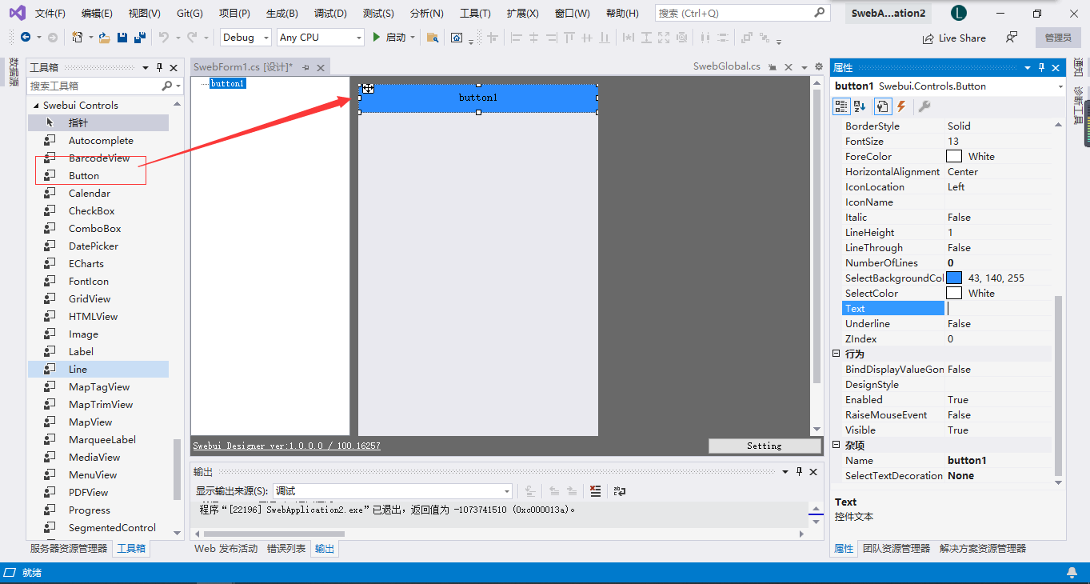Click the New Project toolbar icon

77,38
